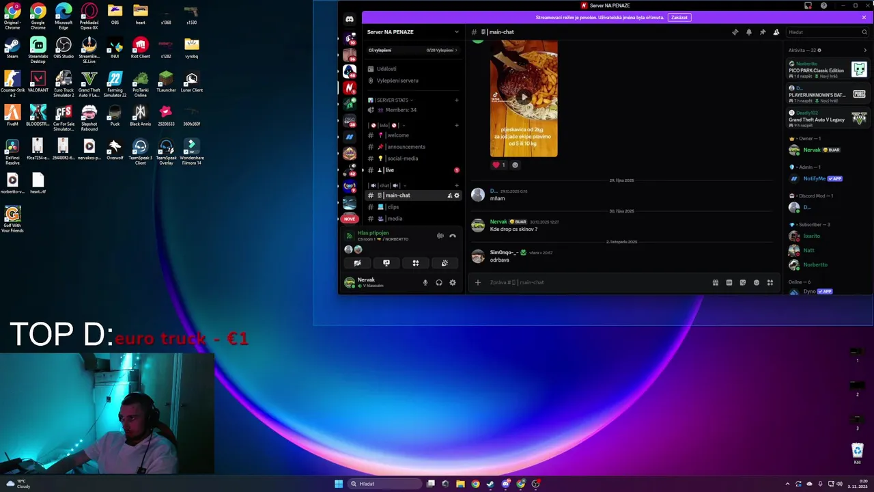This screenshot has height=492, width=874.
Task: Open the plus attachment button in chat box
Action: coord(478,282)
